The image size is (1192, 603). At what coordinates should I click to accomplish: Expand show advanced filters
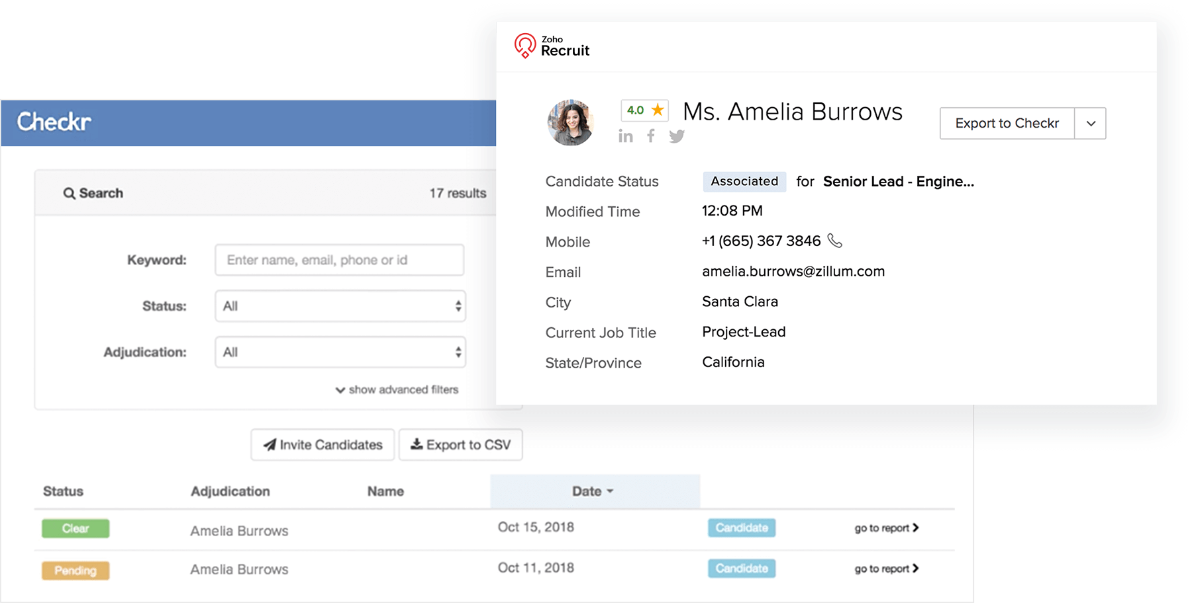397,389
